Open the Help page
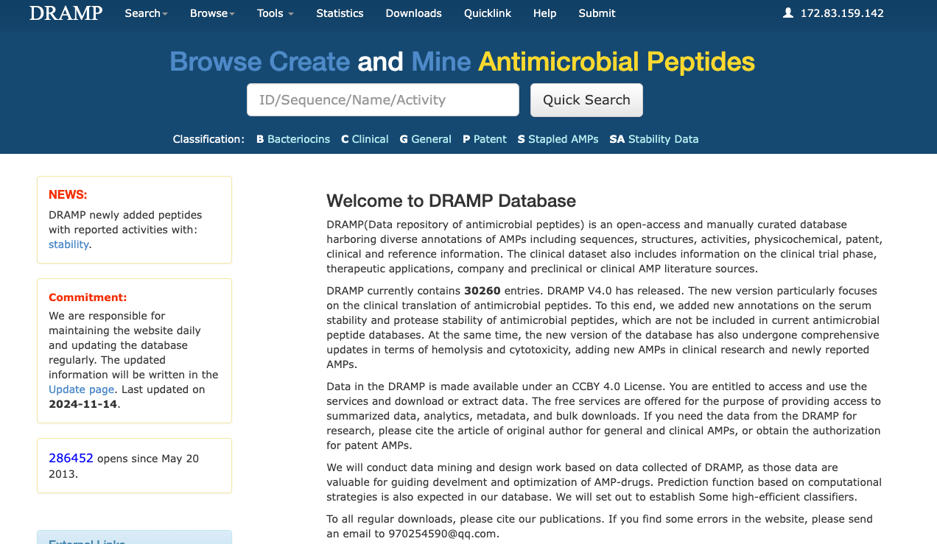The height and width of the screenshot is (544, 937). click(544, 13)
